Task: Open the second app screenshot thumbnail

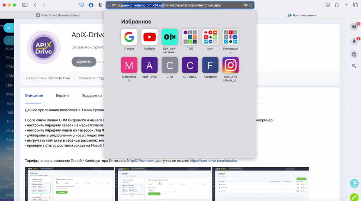Action: [x=163, y=184]
